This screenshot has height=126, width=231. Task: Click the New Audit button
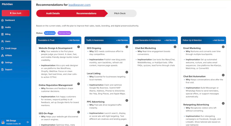(x=16, y=13)
